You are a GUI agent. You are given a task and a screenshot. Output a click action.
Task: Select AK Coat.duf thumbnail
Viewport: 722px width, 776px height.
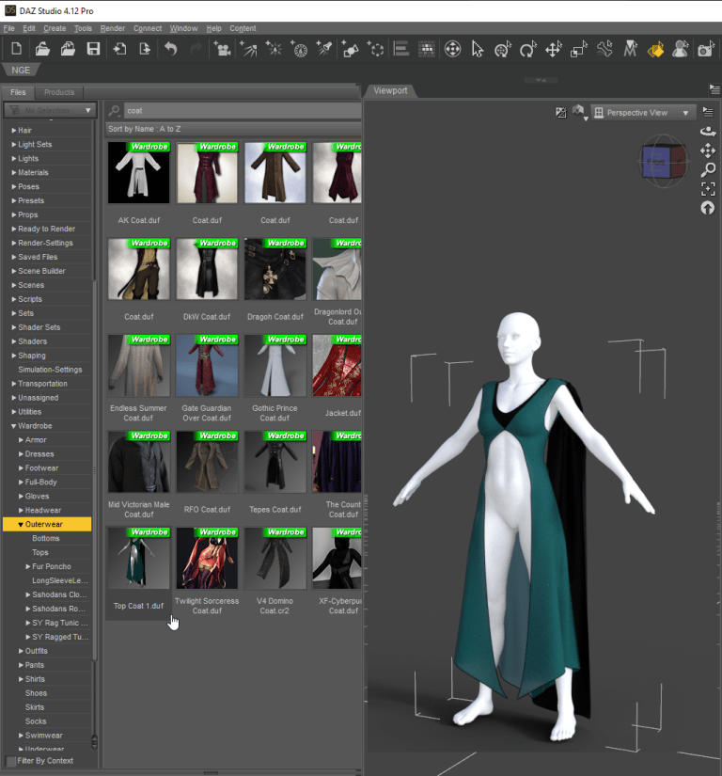(x=138, y=173)
